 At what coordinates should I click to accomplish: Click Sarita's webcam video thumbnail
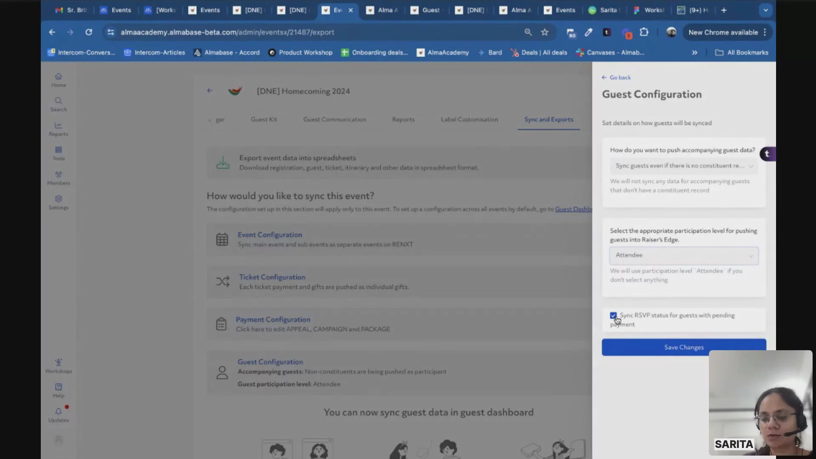click(760, 402)
